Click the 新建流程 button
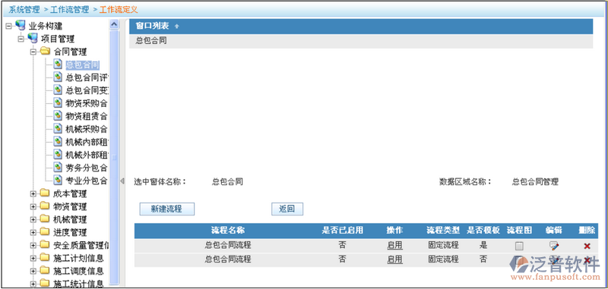608x289 pixels. pos(166,209)
